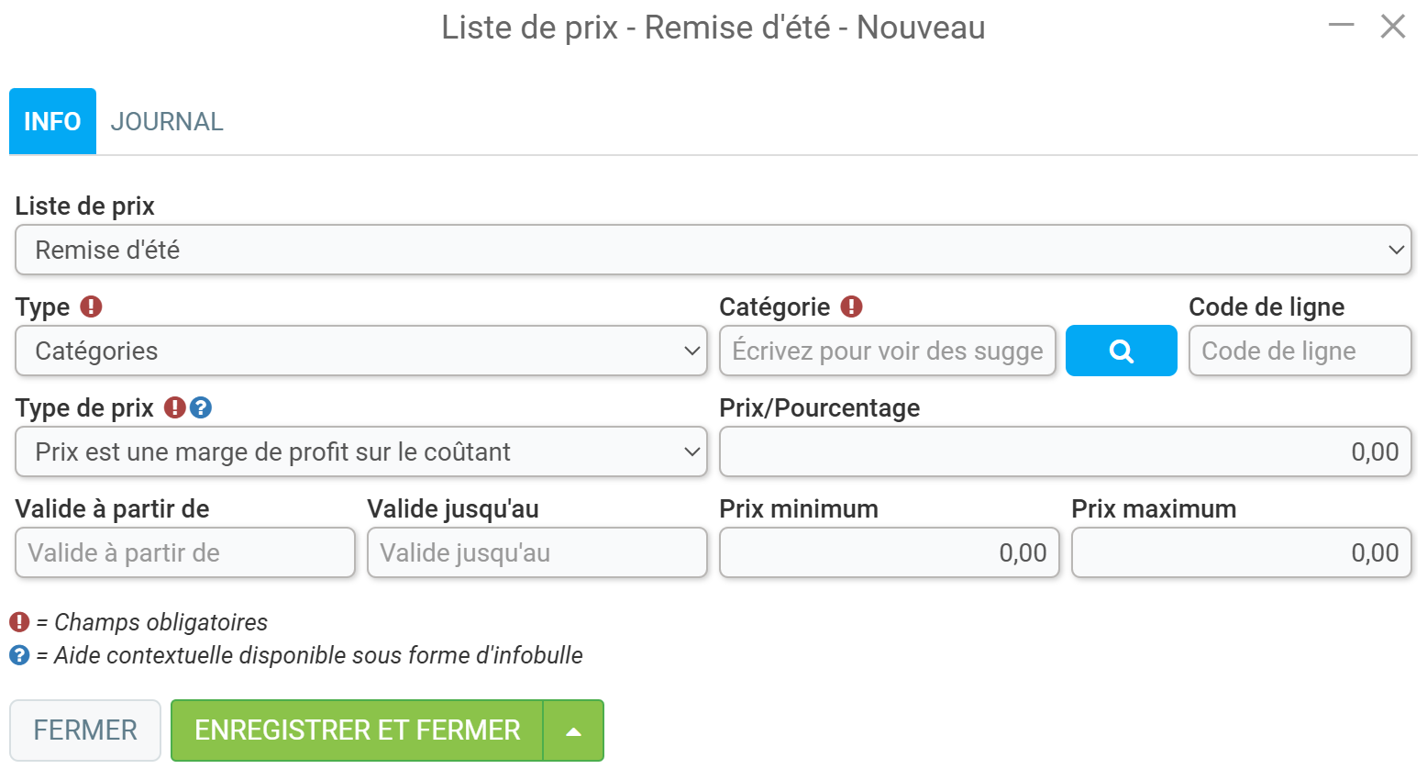This screenshot has height=769, width=1427.
Task: Open the Liste de prix dropdown
Action: [713, 250]
